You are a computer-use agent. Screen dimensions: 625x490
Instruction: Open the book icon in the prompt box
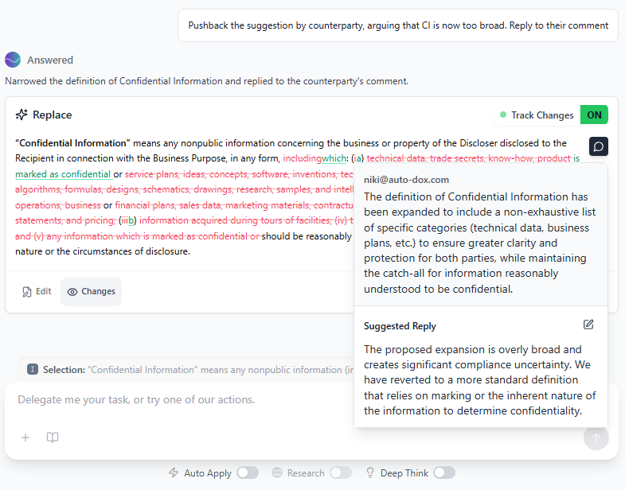tap(53, 437)
